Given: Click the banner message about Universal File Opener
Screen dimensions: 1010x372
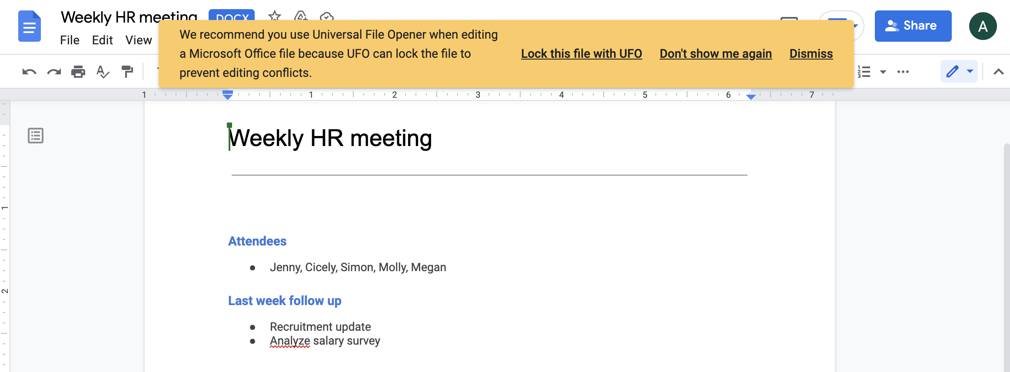Looking at the screenshot, I should pos(339,53).
